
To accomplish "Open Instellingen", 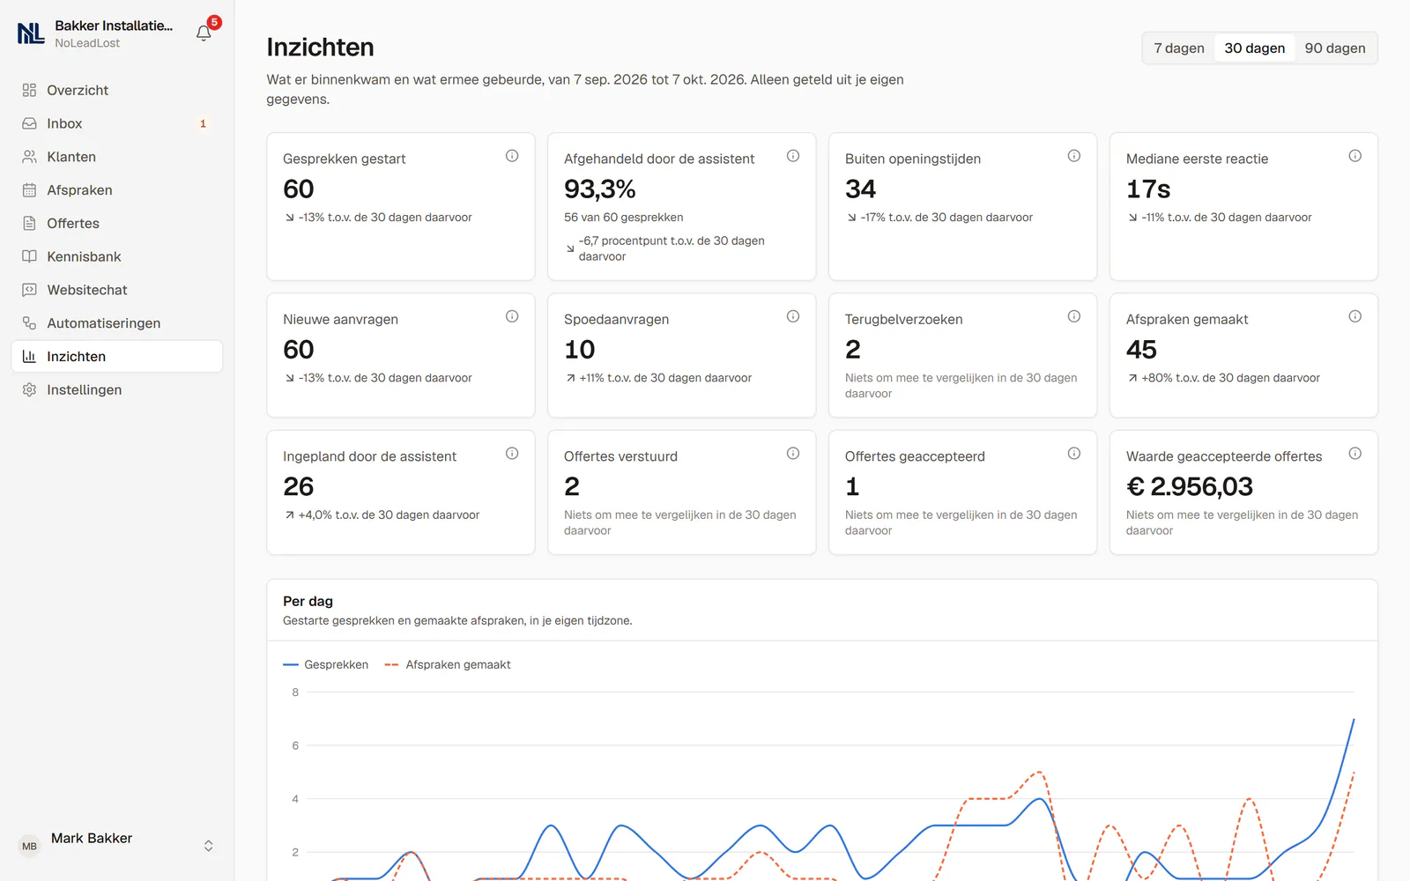I will 116,389.
